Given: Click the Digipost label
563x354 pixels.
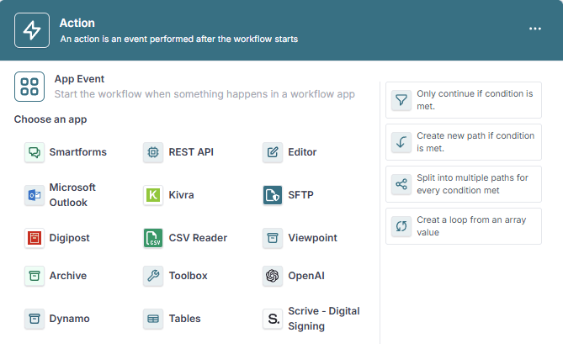Looking at the screenshot, I should 69,238.
